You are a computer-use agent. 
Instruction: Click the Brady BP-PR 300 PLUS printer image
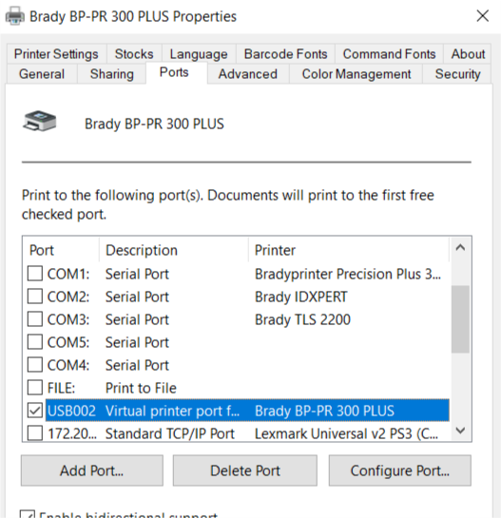point(40,122)
